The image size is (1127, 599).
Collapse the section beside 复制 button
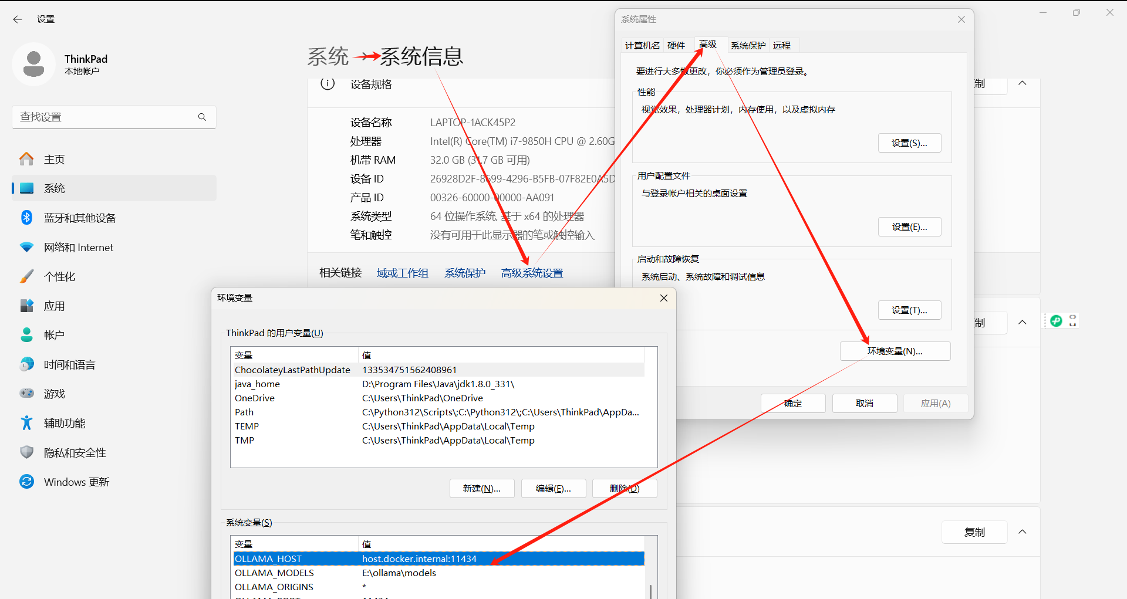1023,532
